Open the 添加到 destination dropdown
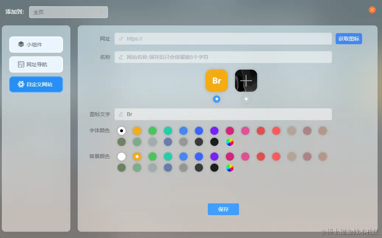 click(x=68, y=12)
